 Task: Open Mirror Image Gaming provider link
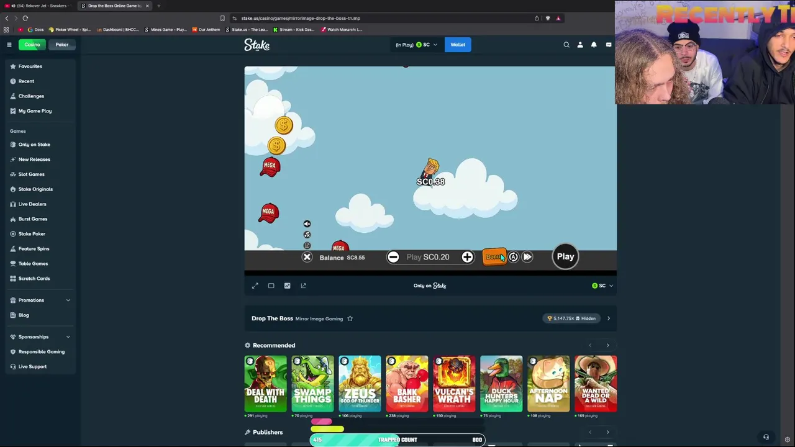click(319, 318)
